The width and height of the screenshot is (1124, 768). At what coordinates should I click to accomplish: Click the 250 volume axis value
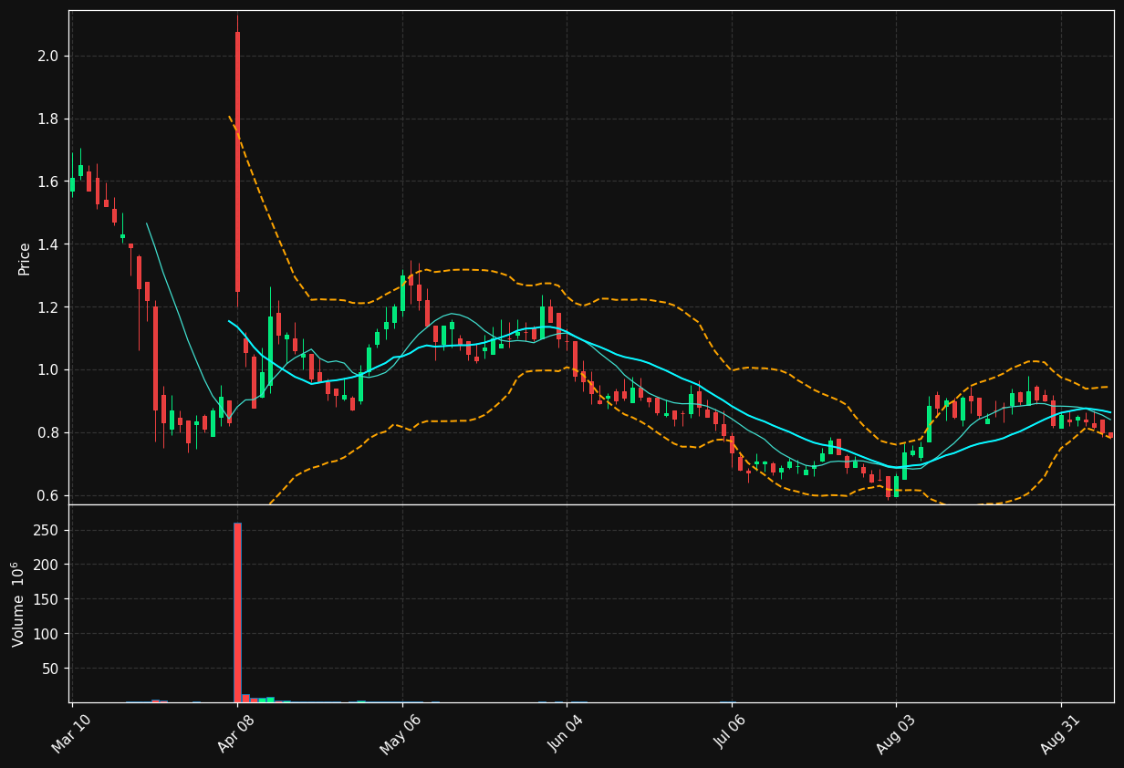point(47,531)
